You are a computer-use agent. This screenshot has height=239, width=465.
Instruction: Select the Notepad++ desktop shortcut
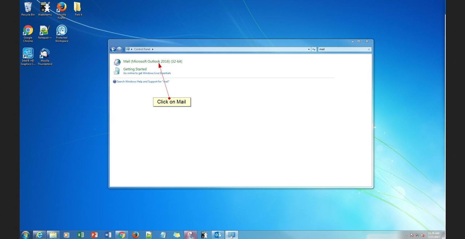[x=45, y=32]
